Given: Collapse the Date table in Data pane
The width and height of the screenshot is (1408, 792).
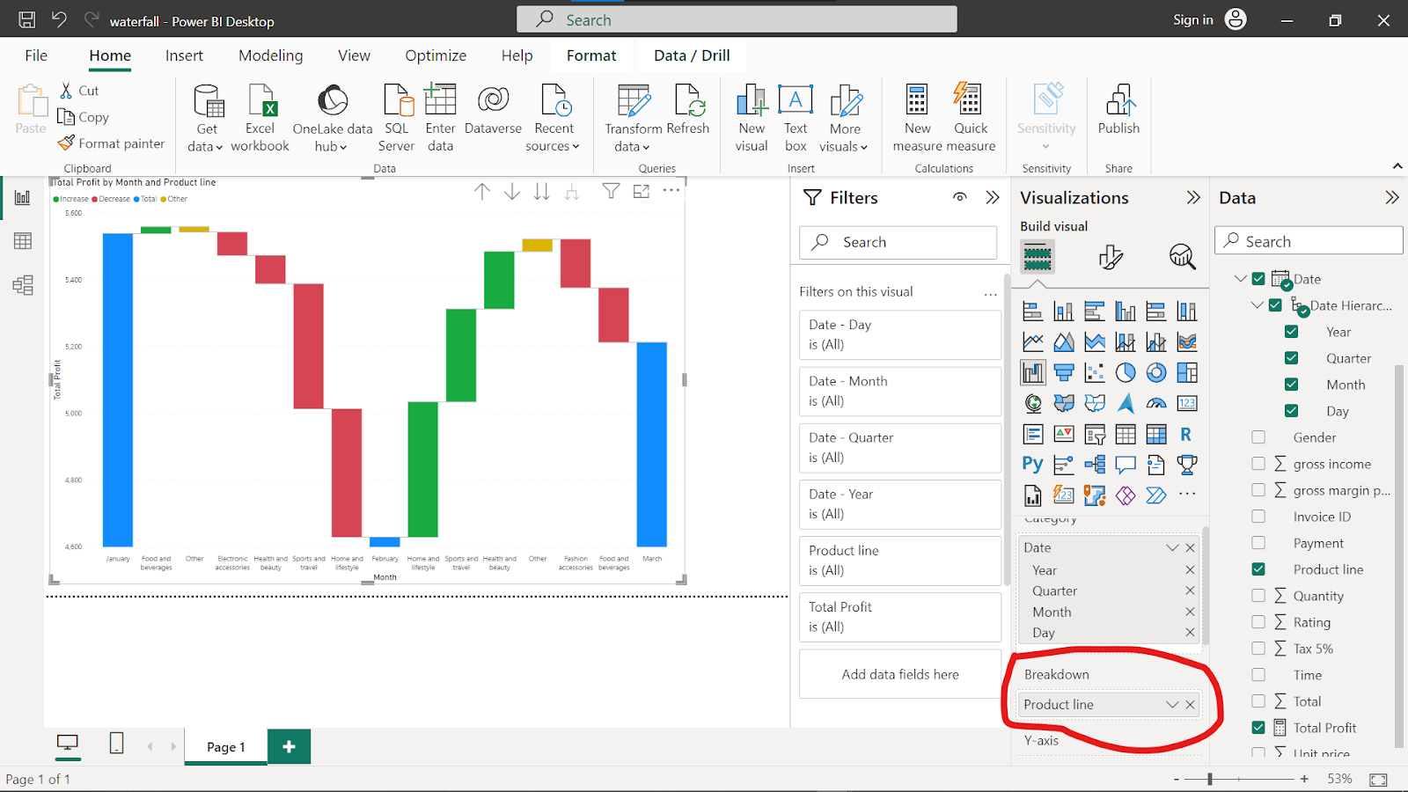Looking at the screenshot, I should coord(1240,279).
